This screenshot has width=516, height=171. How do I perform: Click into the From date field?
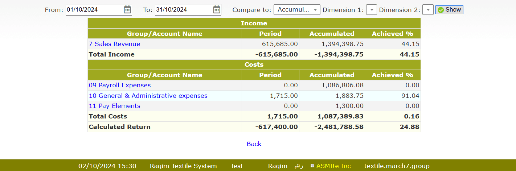(x=94, y=10)
